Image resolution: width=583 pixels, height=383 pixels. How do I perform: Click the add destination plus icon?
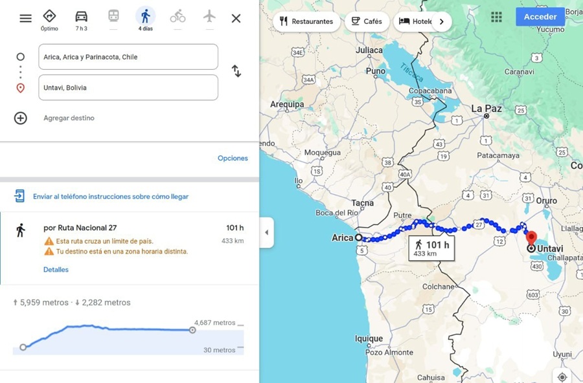tap(21, 118)
